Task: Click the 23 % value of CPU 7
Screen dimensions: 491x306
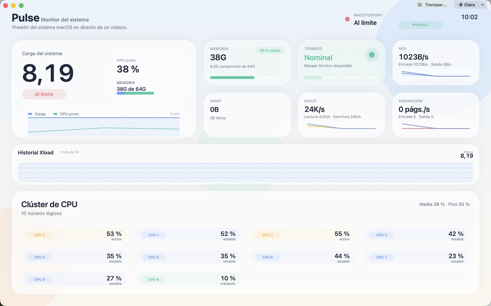Action: [456, 256]
